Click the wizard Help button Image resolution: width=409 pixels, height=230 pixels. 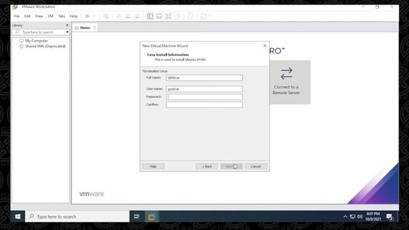153,166
